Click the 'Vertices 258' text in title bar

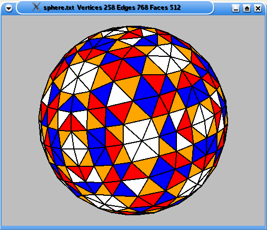96,7
